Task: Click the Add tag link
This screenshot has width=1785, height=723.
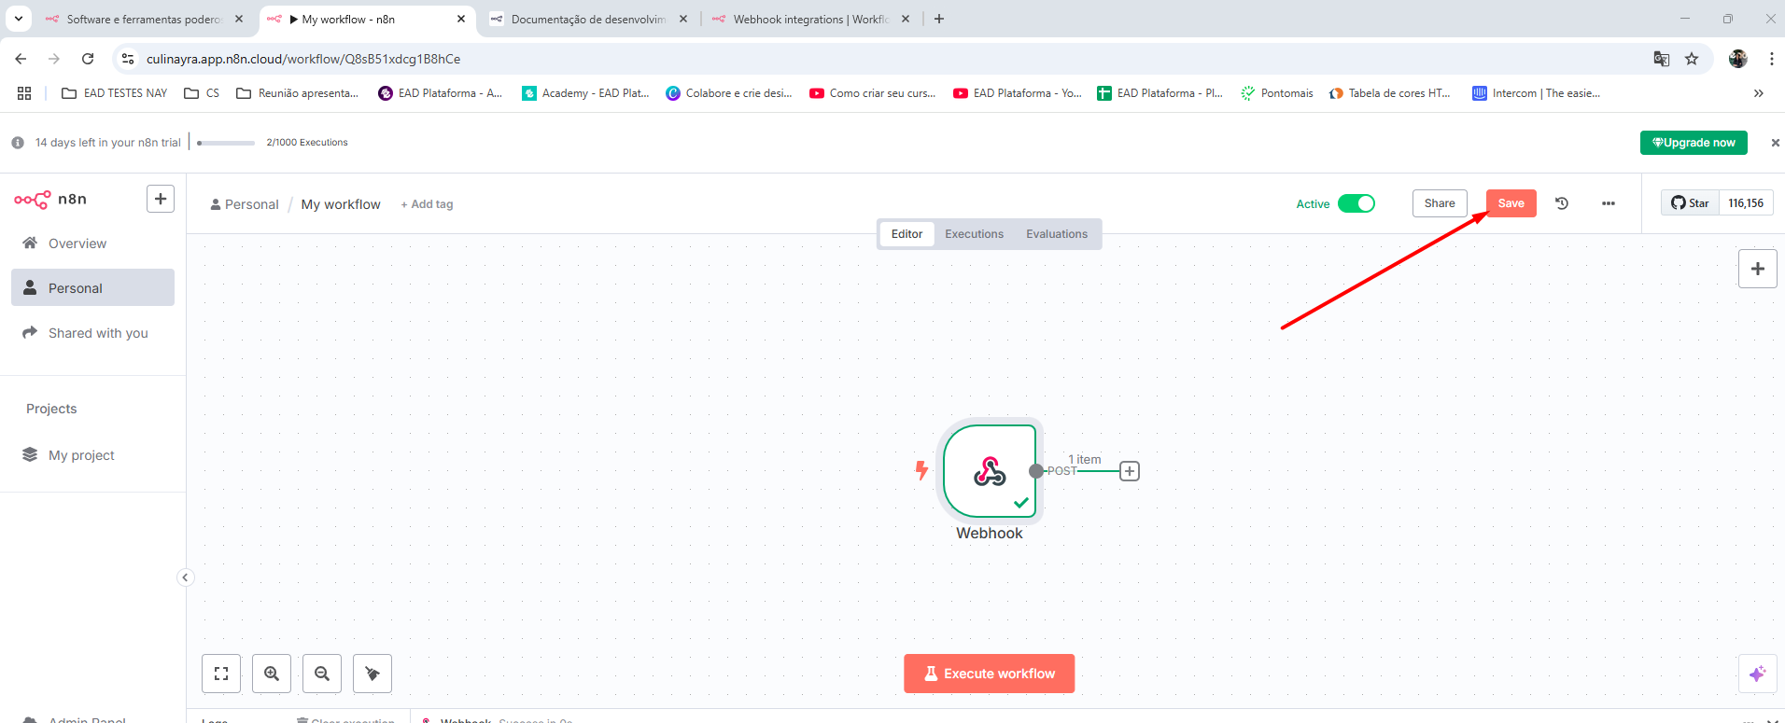Action: pyautogui.click(x=427, y=204)
